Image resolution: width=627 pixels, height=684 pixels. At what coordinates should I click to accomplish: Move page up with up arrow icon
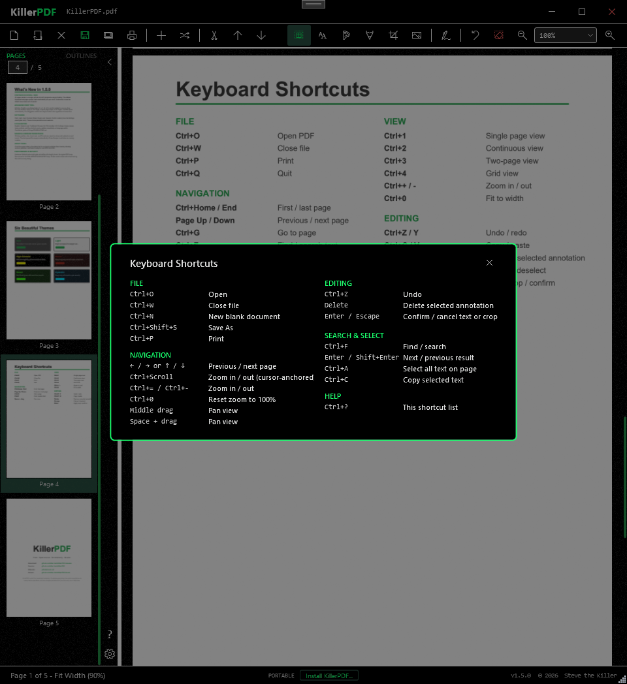(x=238, y=35)
